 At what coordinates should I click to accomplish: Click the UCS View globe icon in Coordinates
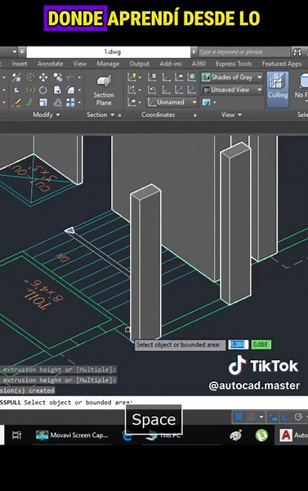(x=191, y=77)
